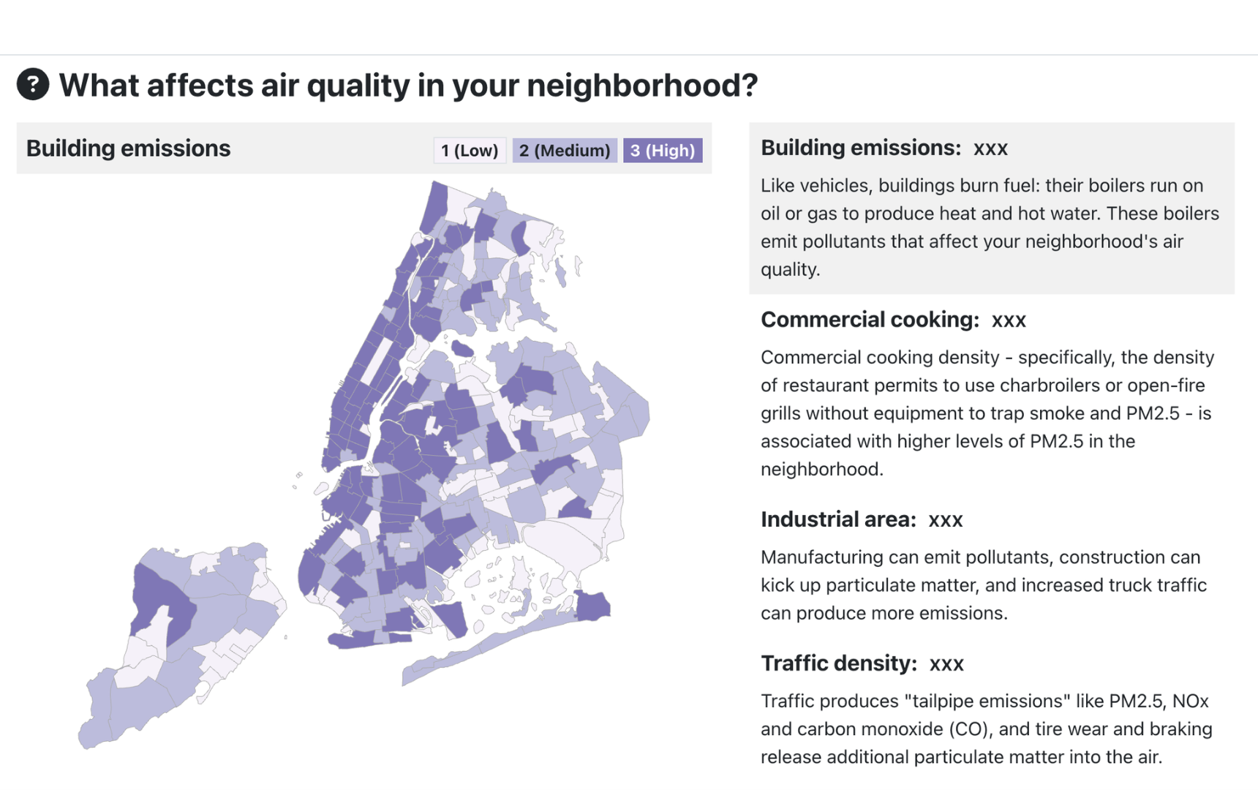Image resolution: width=1258 pixels, height=790 pixels.
Task: Click the xxx value beside Commercial cooking
Action: click(1009, 320)
